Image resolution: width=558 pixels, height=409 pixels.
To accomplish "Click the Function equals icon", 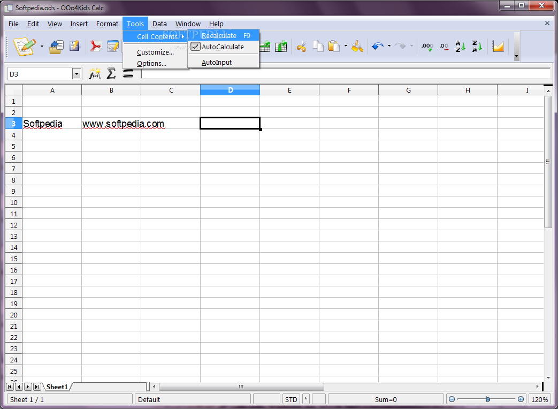I will point(128,74).
